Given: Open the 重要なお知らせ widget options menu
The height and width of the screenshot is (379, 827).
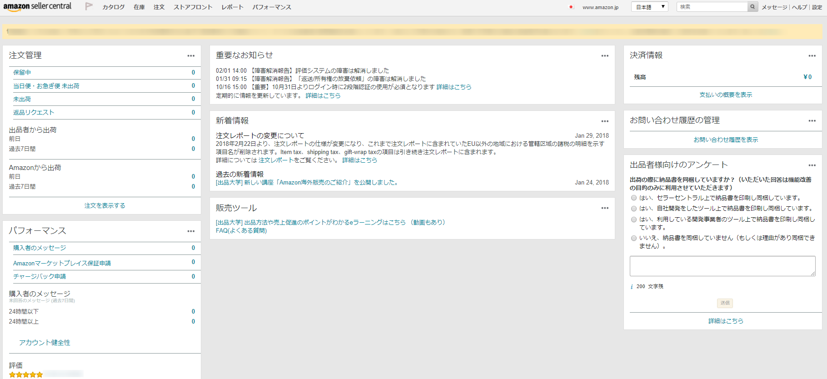Looking at the screenshot, I should click(605, 56).
